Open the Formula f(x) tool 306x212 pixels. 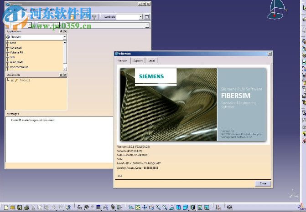(x=79, y=207)
